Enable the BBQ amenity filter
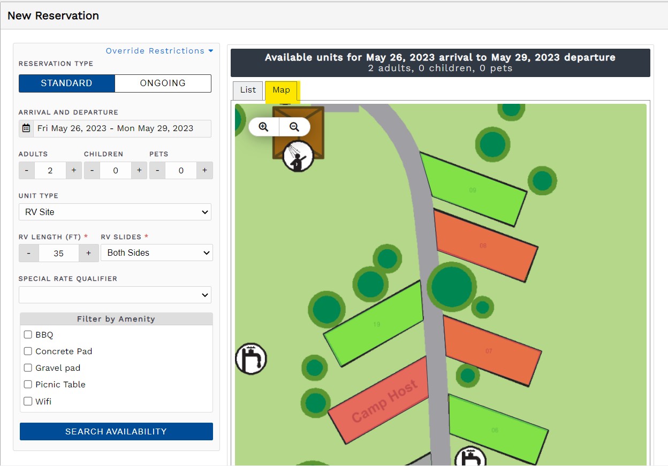The height and width of the screenshot is (466, 668). pos(28,335)
